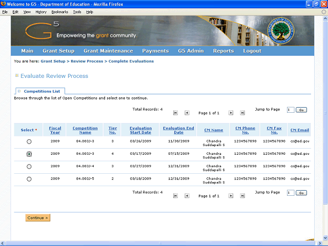Select radio button for competition 84.003J-4
The width and height of the screenshot is (328, 246).
tap(29, 167)
